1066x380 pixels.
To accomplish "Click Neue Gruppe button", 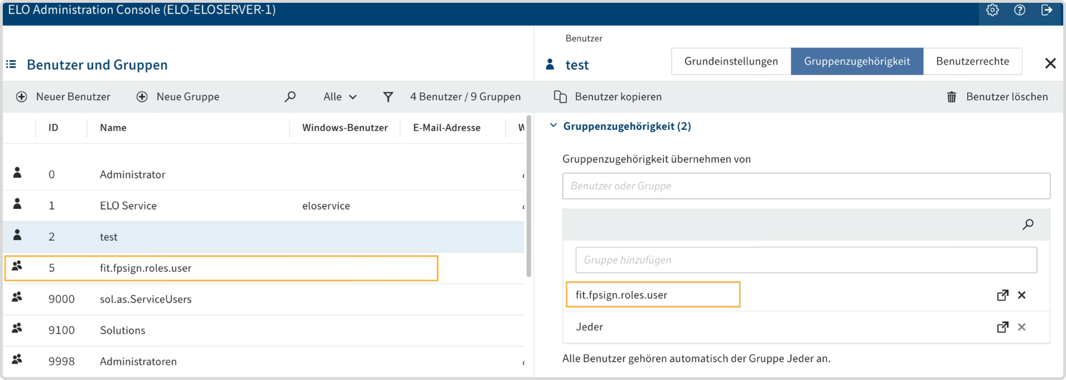I will point(178,97).
